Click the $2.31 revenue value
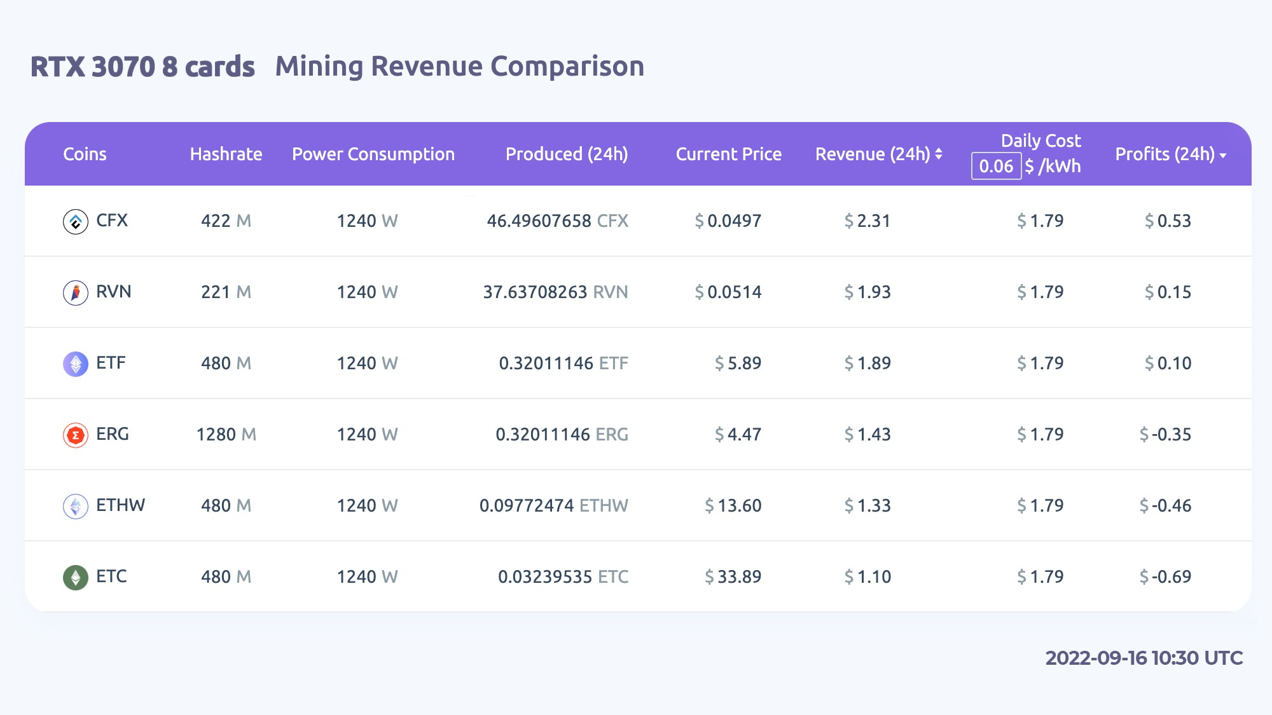Screen dimensions: 1272x715 coord(868,221)
